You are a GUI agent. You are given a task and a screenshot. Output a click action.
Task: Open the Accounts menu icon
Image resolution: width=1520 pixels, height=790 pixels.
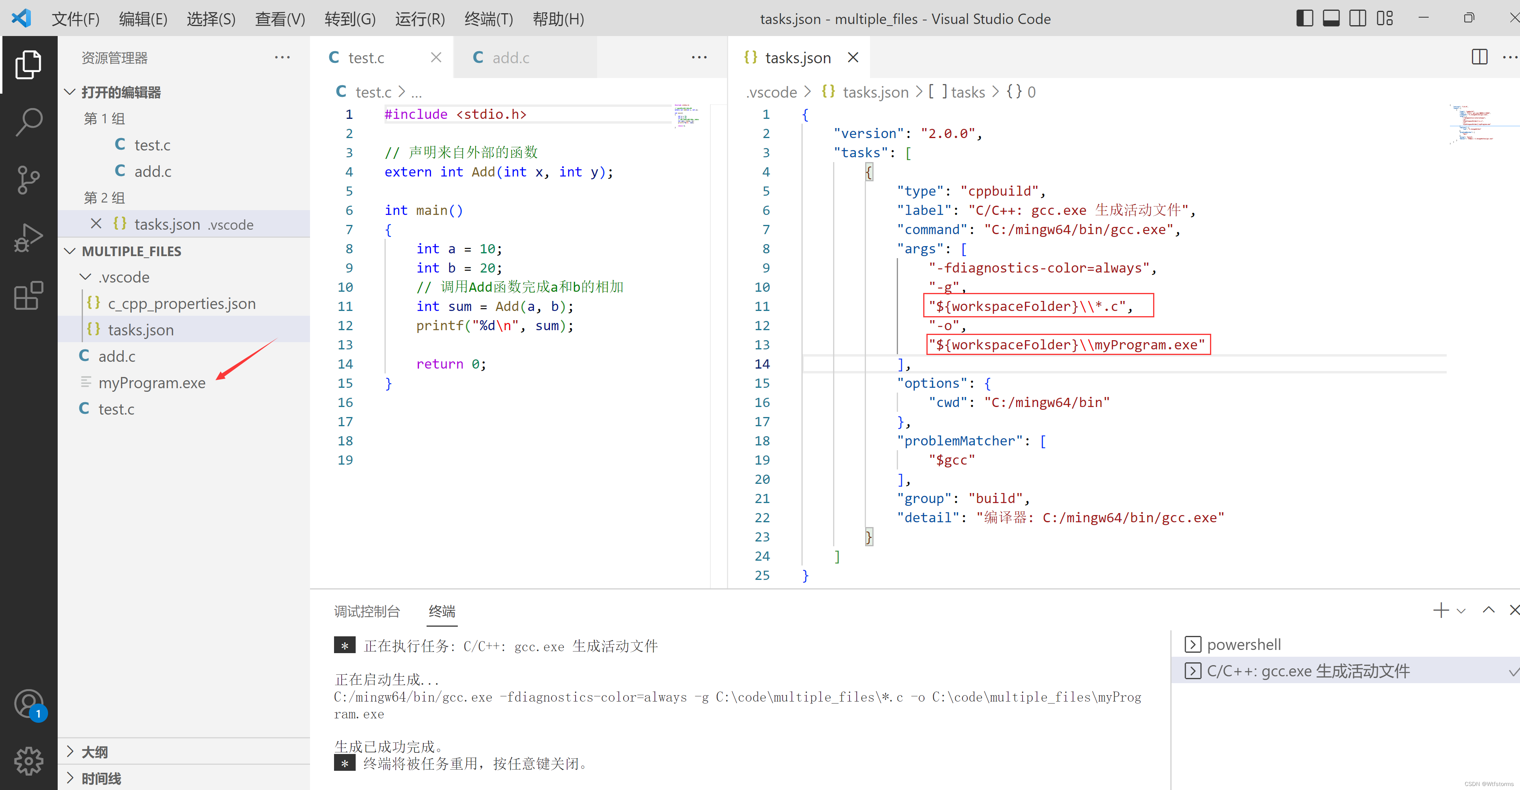28,704
